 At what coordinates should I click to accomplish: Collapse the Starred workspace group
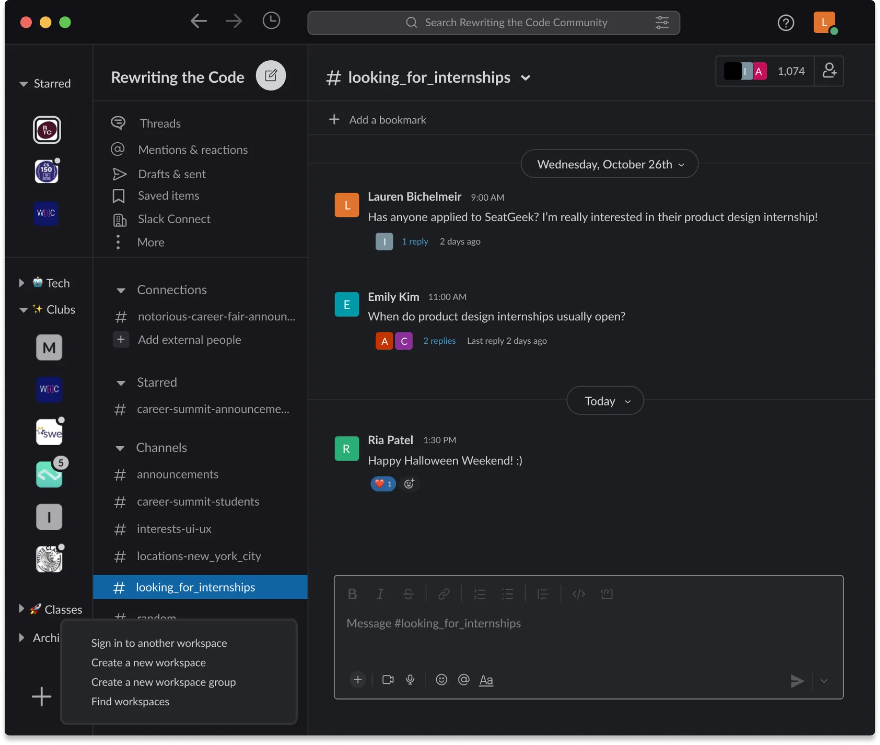[x=23, y=84]
